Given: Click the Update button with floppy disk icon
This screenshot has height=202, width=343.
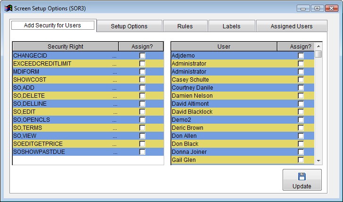Looking at the screenshot, I should click(x=302, y=180).
